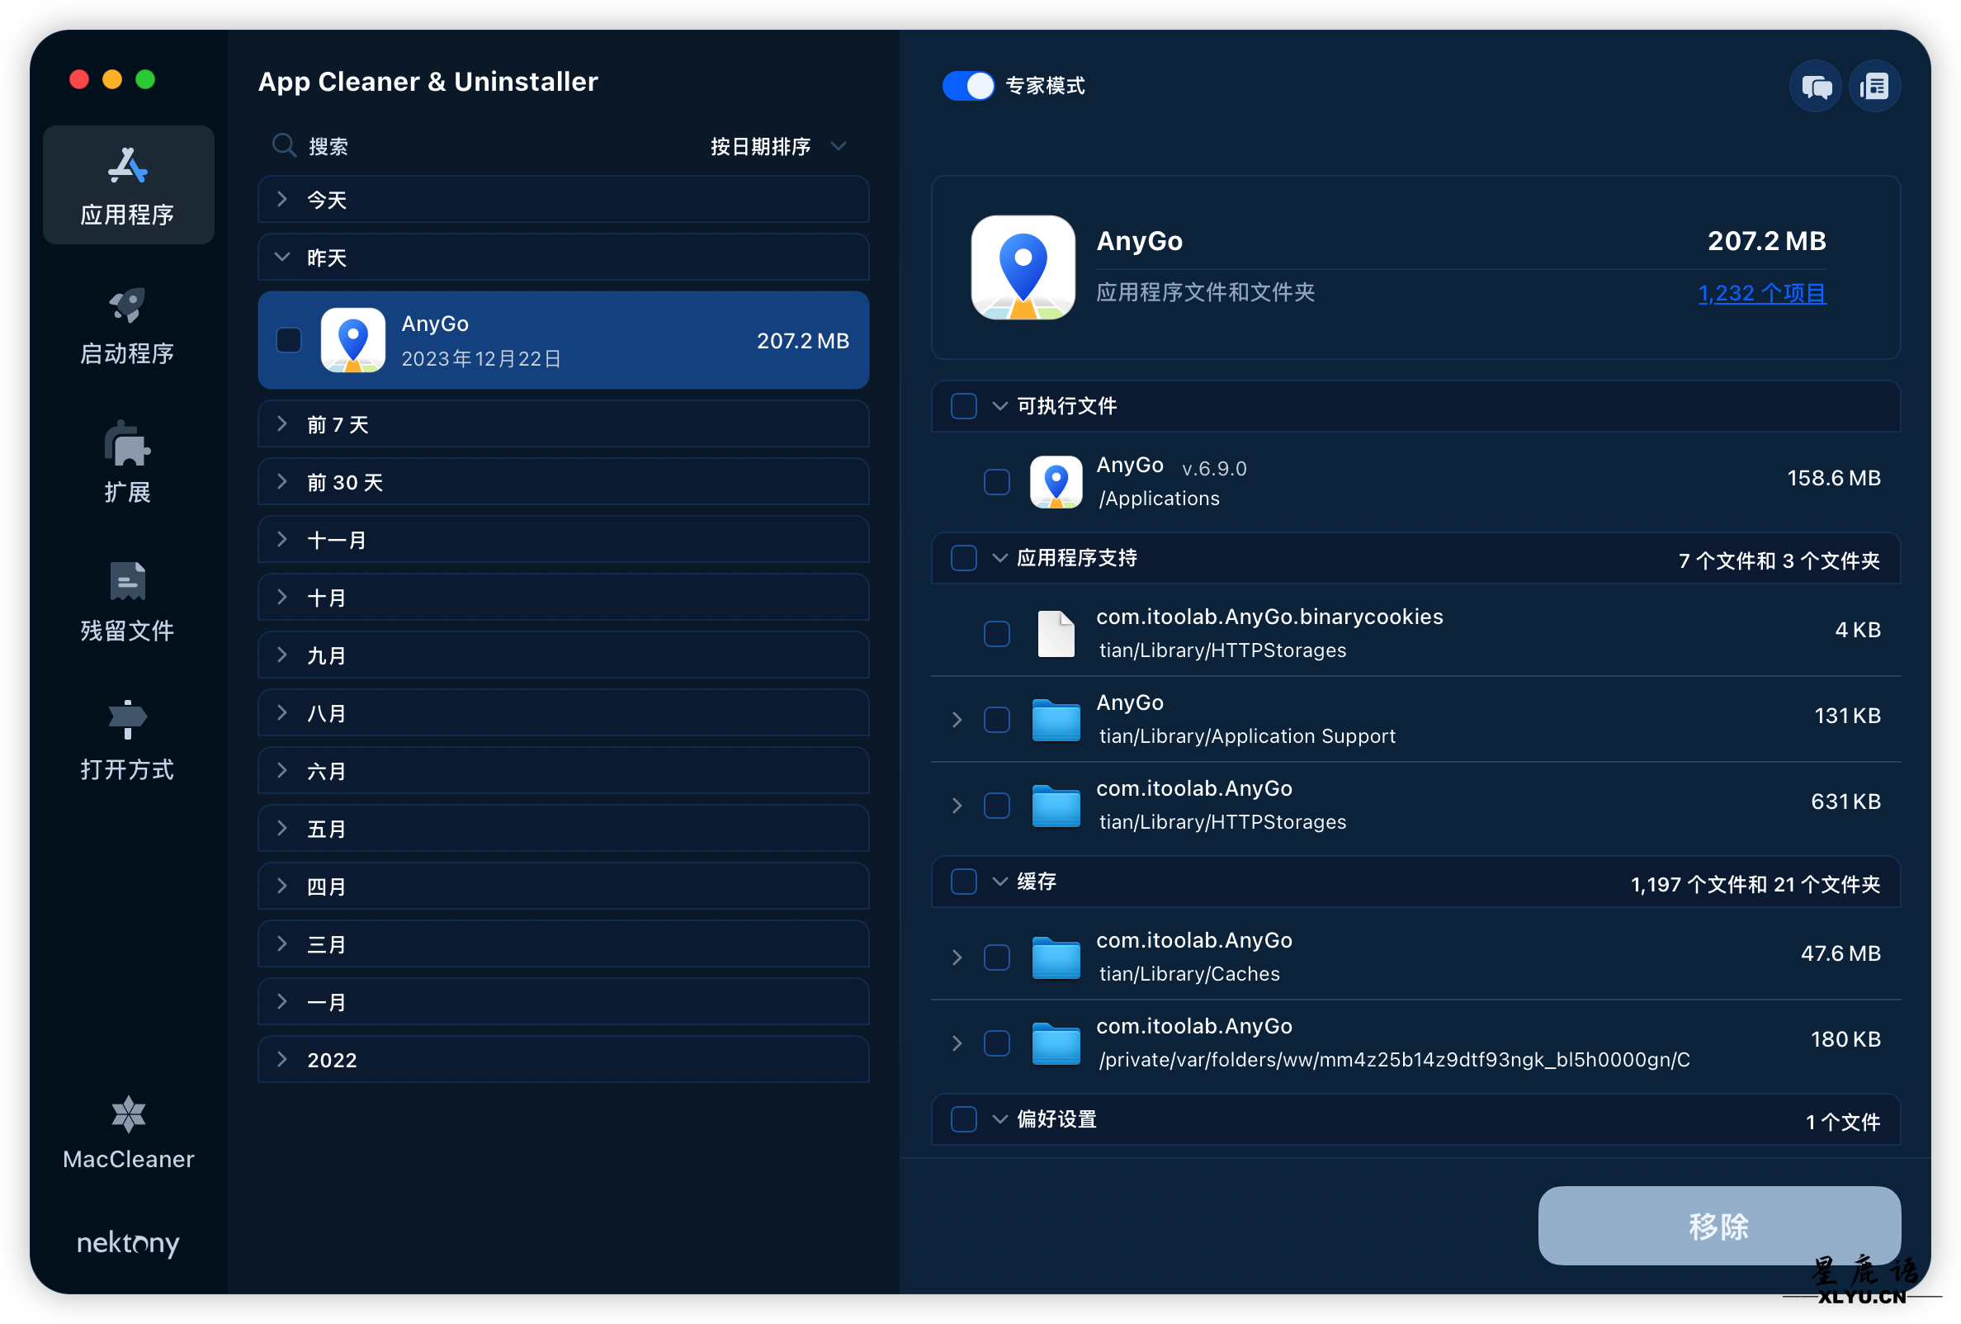
Task: Open the 应用程序 sidebar section
Action: [128, 185]
